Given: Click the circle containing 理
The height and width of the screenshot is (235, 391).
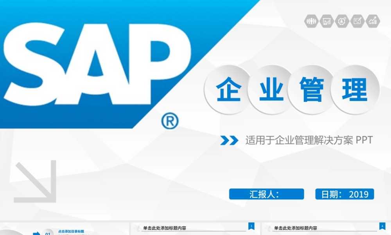Looking at the screenshot, I should pos(355,90).
